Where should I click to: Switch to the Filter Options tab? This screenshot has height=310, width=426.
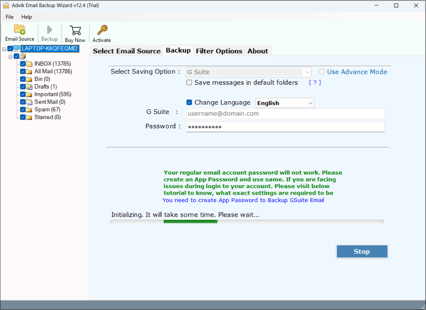pyautogui.click(x=219, y=51)
